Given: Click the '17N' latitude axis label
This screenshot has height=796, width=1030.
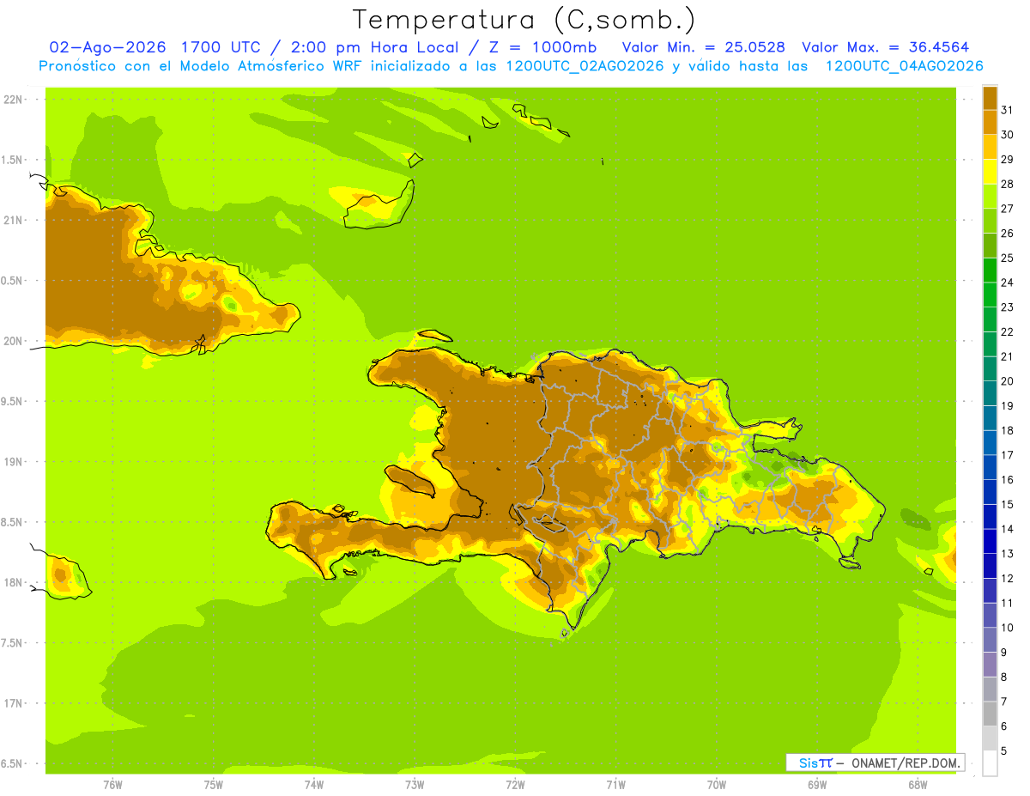Looking at the screenshot, I should pyautogui.click(x=13, y=703).
